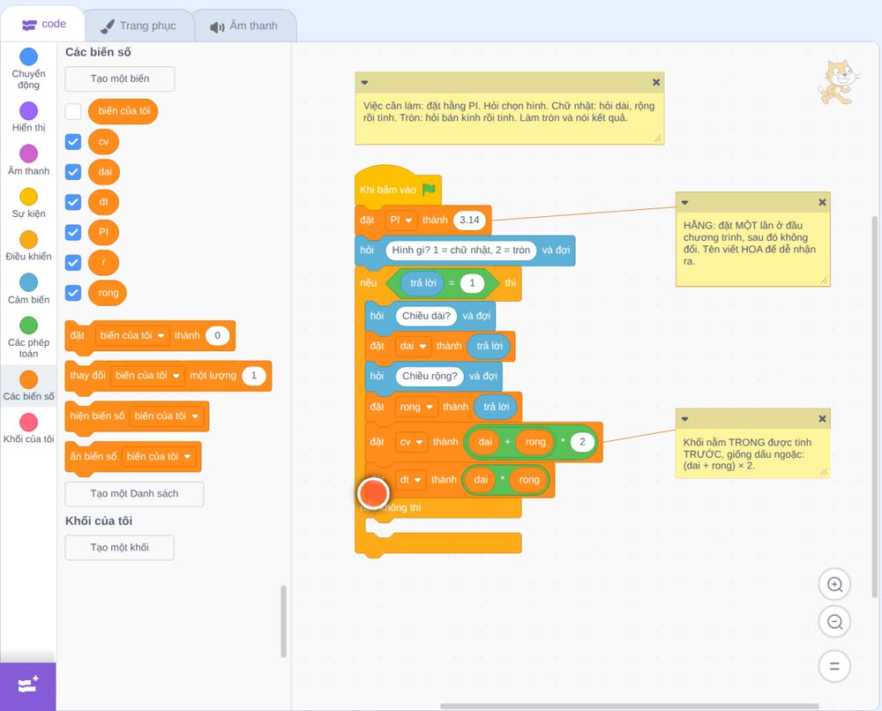Image resolution: width=882 pixels, height=711 pixels.
Task: Switch to the Âm thanh tab
Action: pos(244,26)
